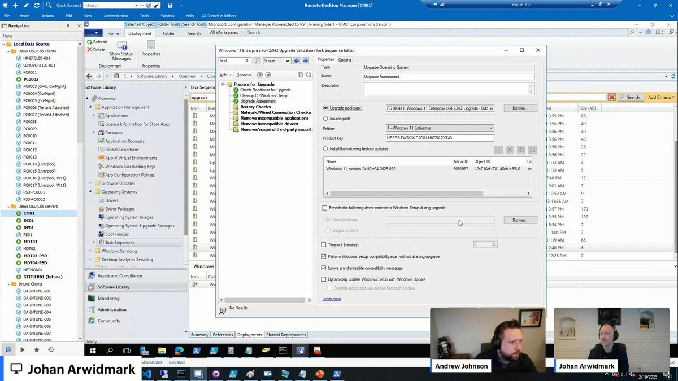Check Provide driver content to Windows Setup

(x=325, y=208)
